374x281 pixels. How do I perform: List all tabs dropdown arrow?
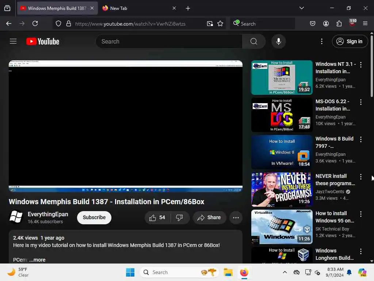click(301, 8)
